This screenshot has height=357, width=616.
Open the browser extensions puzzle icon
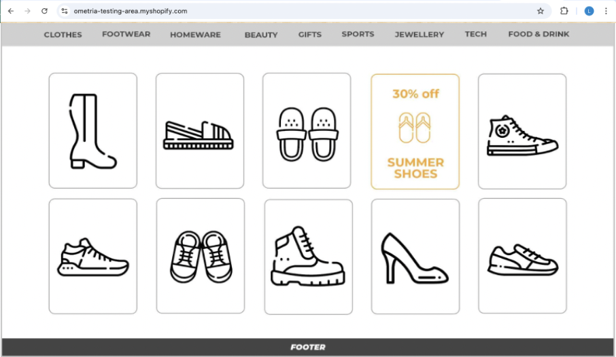[564, 11]
